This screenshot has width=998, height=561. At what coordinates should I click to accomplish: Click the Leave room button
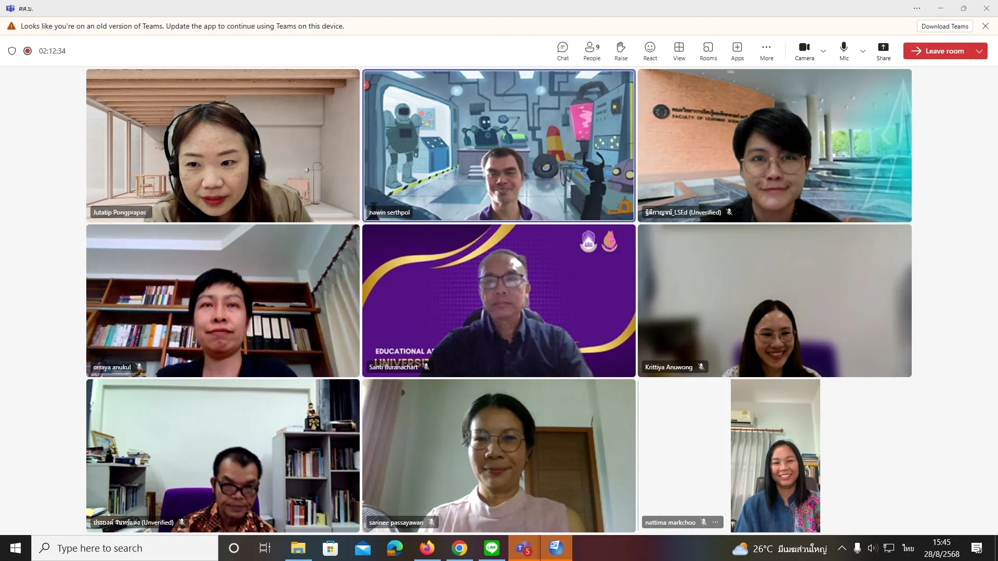938,51
